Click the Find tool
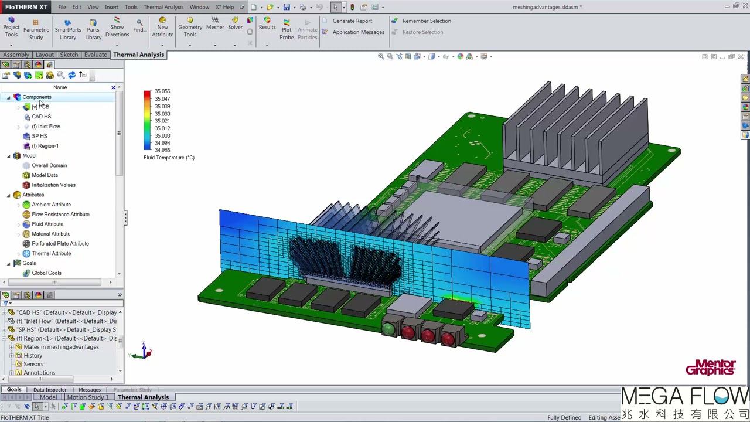Screen dimensions: 750x422 click(139, 26)
